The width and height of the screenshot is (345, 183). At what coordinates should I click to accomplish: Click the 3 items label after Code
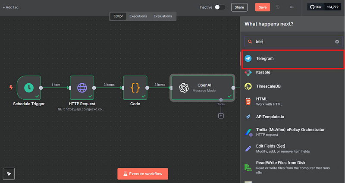click(160, 85)
